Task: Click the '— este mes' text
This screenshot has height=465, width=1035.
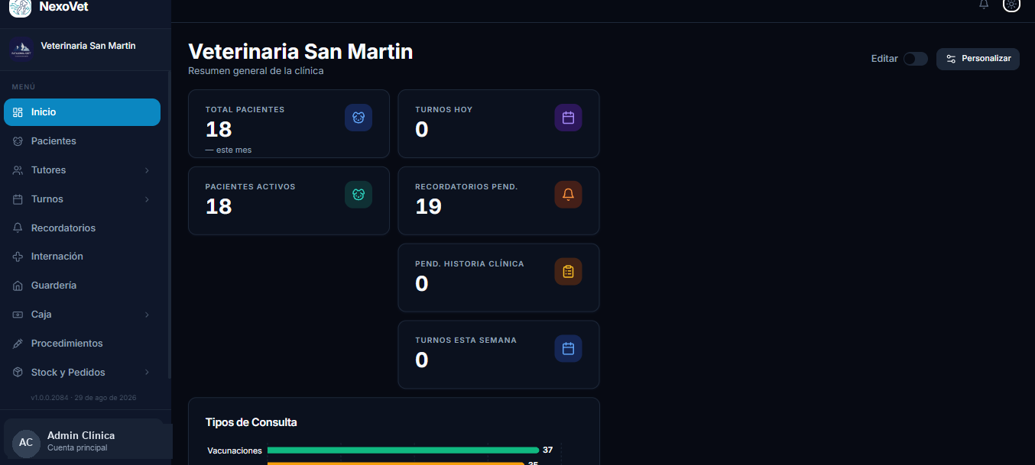Action: (229, 150)
